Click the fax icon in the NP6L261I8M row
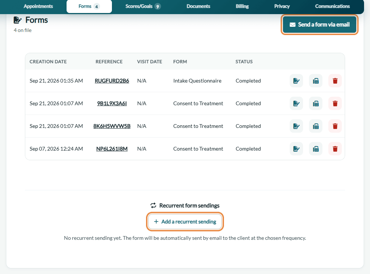370x274 pixels. pyautogui.click(x=315, y=149)
